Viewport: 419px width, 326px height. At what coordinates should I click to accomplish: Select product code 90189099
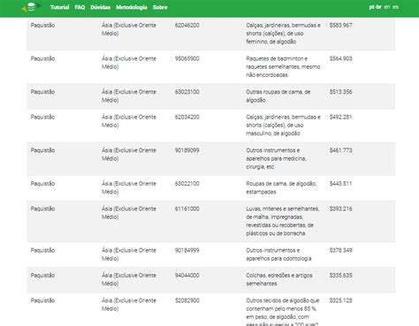pos(187,150)
